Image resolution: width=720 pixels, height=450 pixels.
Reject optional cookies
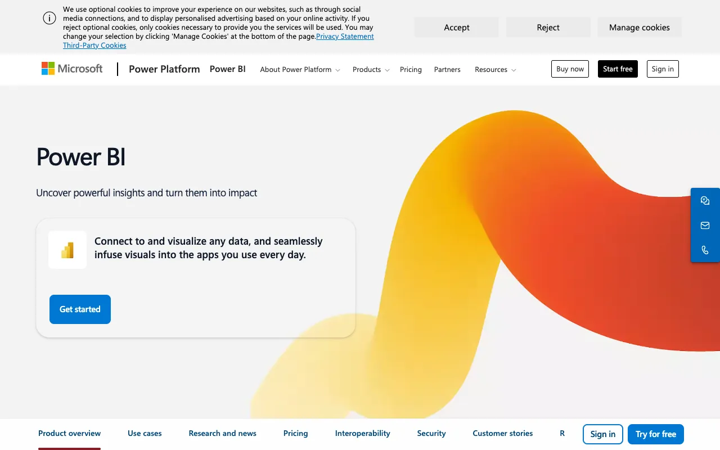[x=548, y=27]
